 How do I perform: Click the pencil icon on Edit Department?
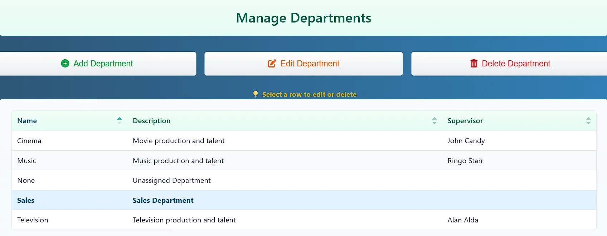(272, 63)
